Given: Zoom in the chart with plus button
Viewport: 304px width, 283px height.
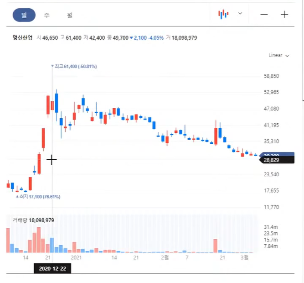Looking at the screenshot, I should click(x=284, y=14).
